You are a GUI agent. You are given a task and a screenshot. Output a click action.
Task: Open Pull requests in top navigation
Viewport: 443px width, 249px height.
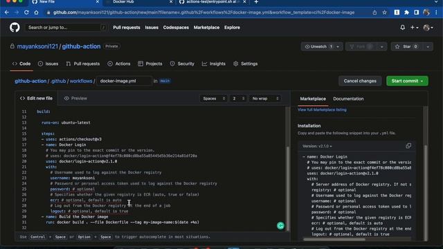click(x=127, y=28)
